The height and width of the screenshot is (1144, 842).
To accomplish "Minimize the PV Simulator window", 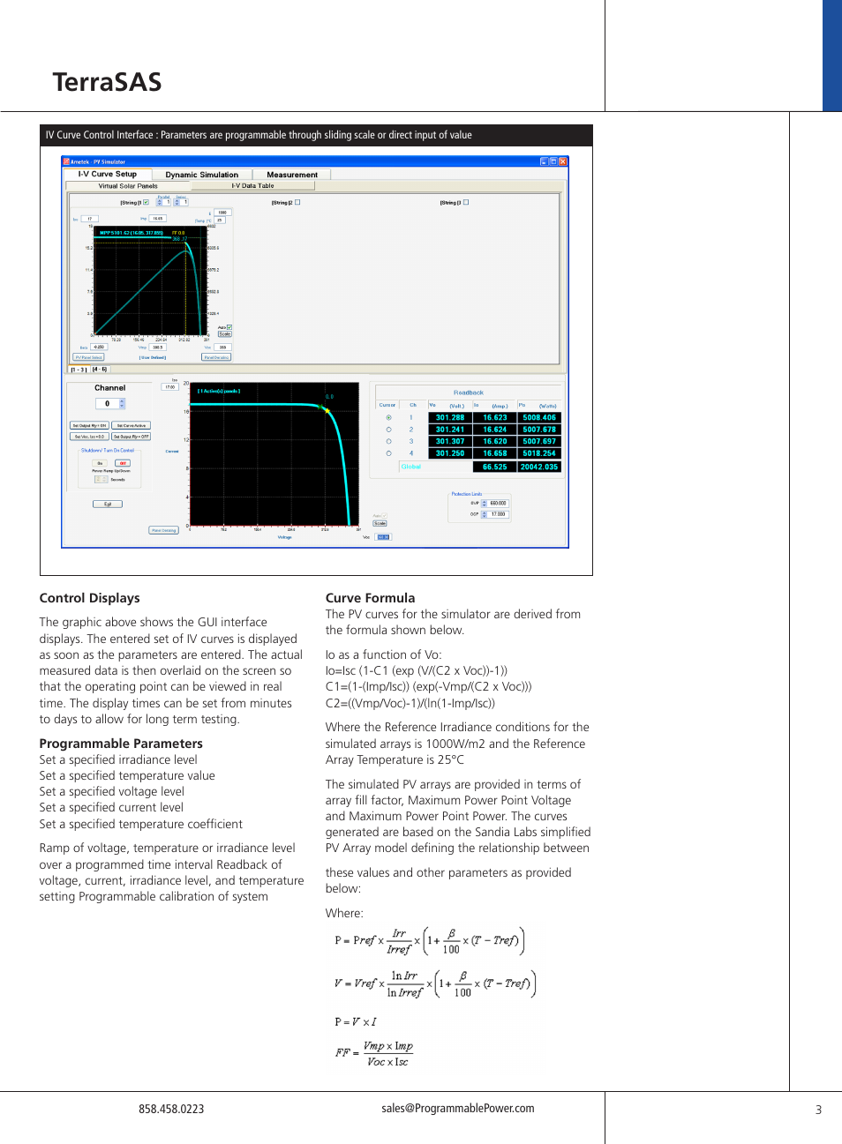I will click(x=544, y=161).
